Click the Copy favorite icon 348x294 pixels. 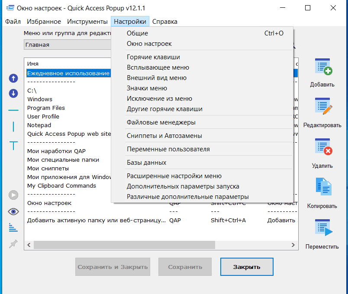pyautogui.click(x=322, y=188)
